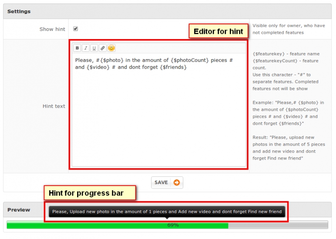This screenshot has width=336, height=239.
Task: Insert a link with the chain icon
Action: (103, 48)
